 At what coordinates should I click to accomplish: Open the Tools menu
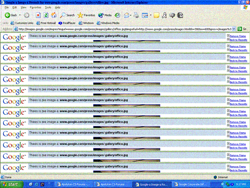click(48, 7)
